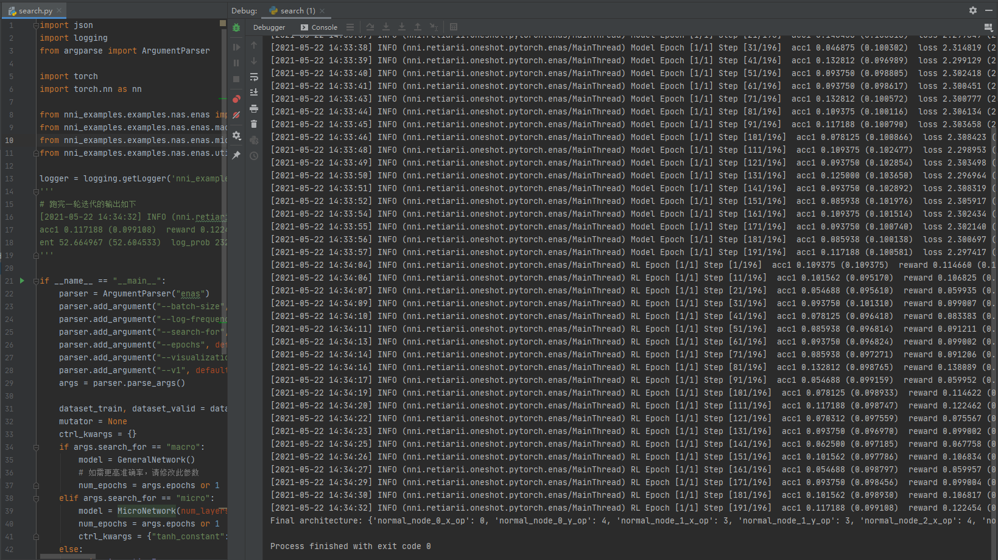Viewport: 998px width, 560px height.
Task: Switch to the Debugger tab
Action: (x=269, y=27)
